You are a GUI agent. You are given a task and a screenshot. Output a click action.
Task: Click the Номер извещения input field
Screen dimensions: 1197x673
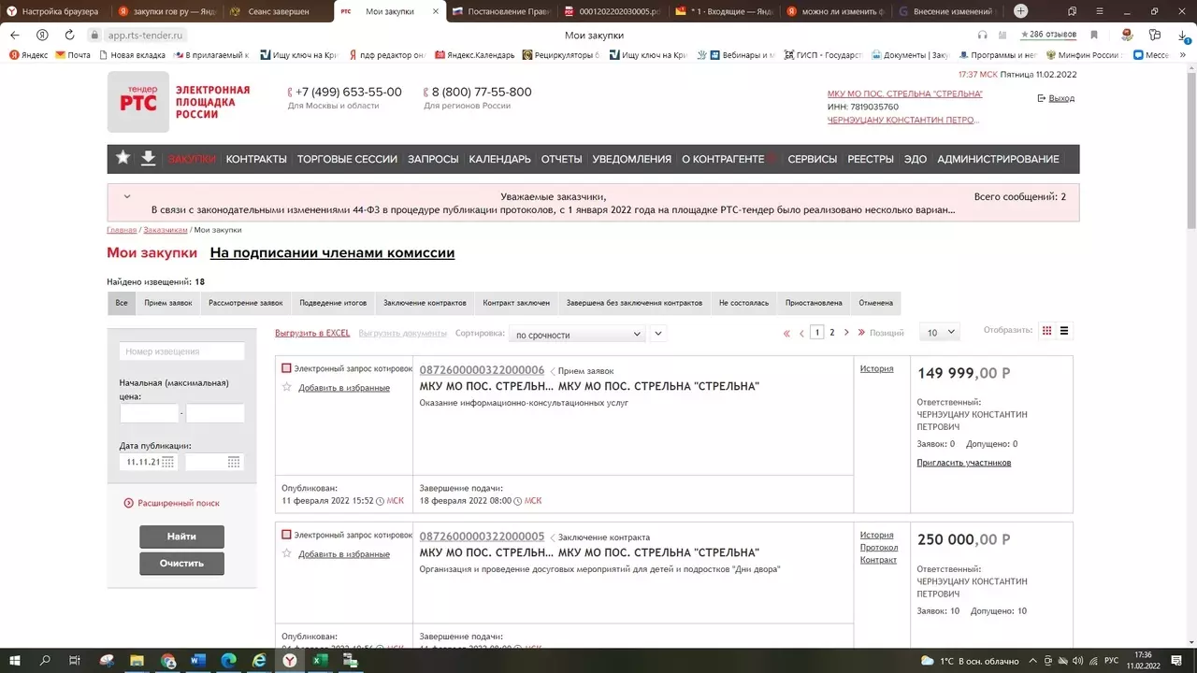(x=181, y=351)
